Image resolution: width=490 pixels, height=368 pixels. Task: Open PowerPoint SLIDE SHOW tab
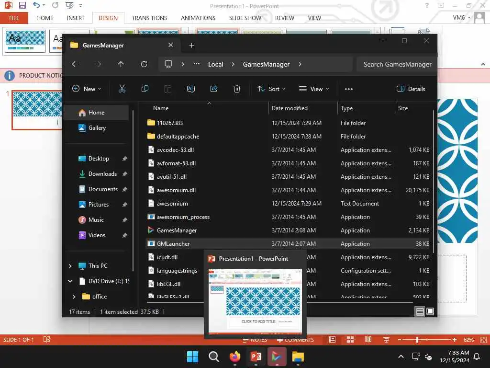point(245,18)
